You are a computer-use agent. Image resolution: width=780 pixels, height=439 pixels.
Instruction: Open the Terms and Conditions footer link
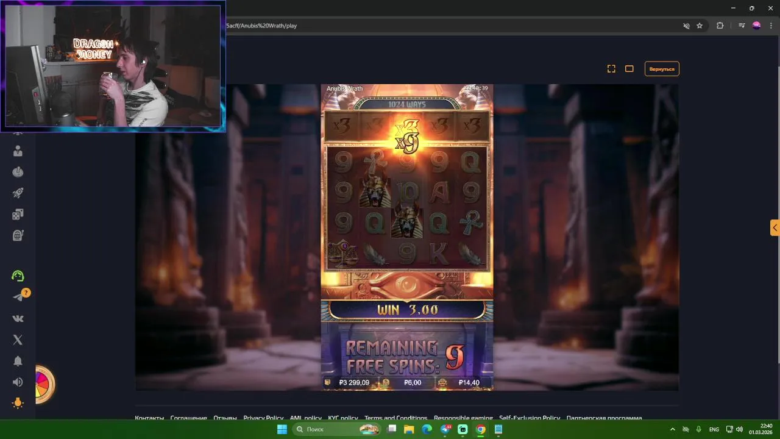click(x=395, y=418)
